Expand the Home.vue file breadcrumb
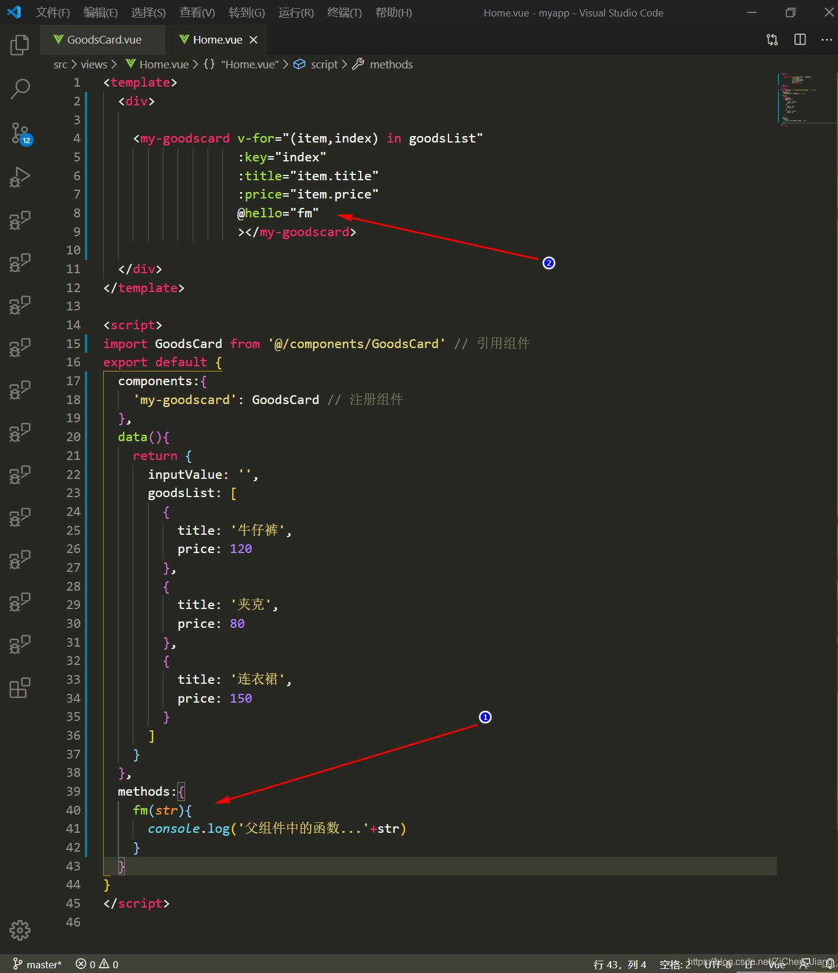Viewport: 838px width, 973px height. [157, 64]
